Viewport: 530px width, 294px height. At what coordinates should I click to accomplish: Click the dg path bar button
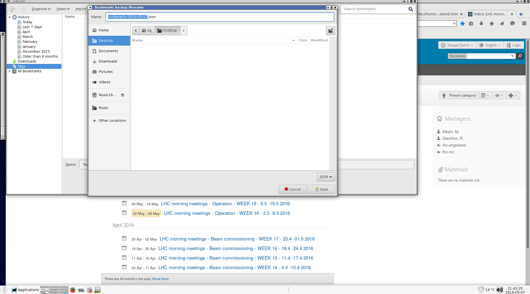pos(147,31)
